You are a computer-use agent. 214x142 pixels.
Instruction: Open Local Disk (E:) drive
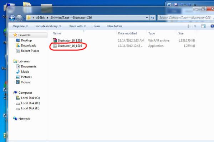click(30, 108)
